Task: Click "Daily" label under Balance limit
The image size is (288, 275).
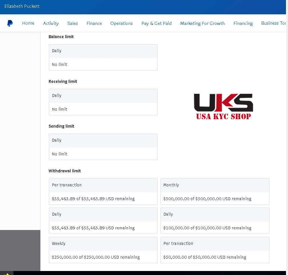Action: click(x=57, y=51)
